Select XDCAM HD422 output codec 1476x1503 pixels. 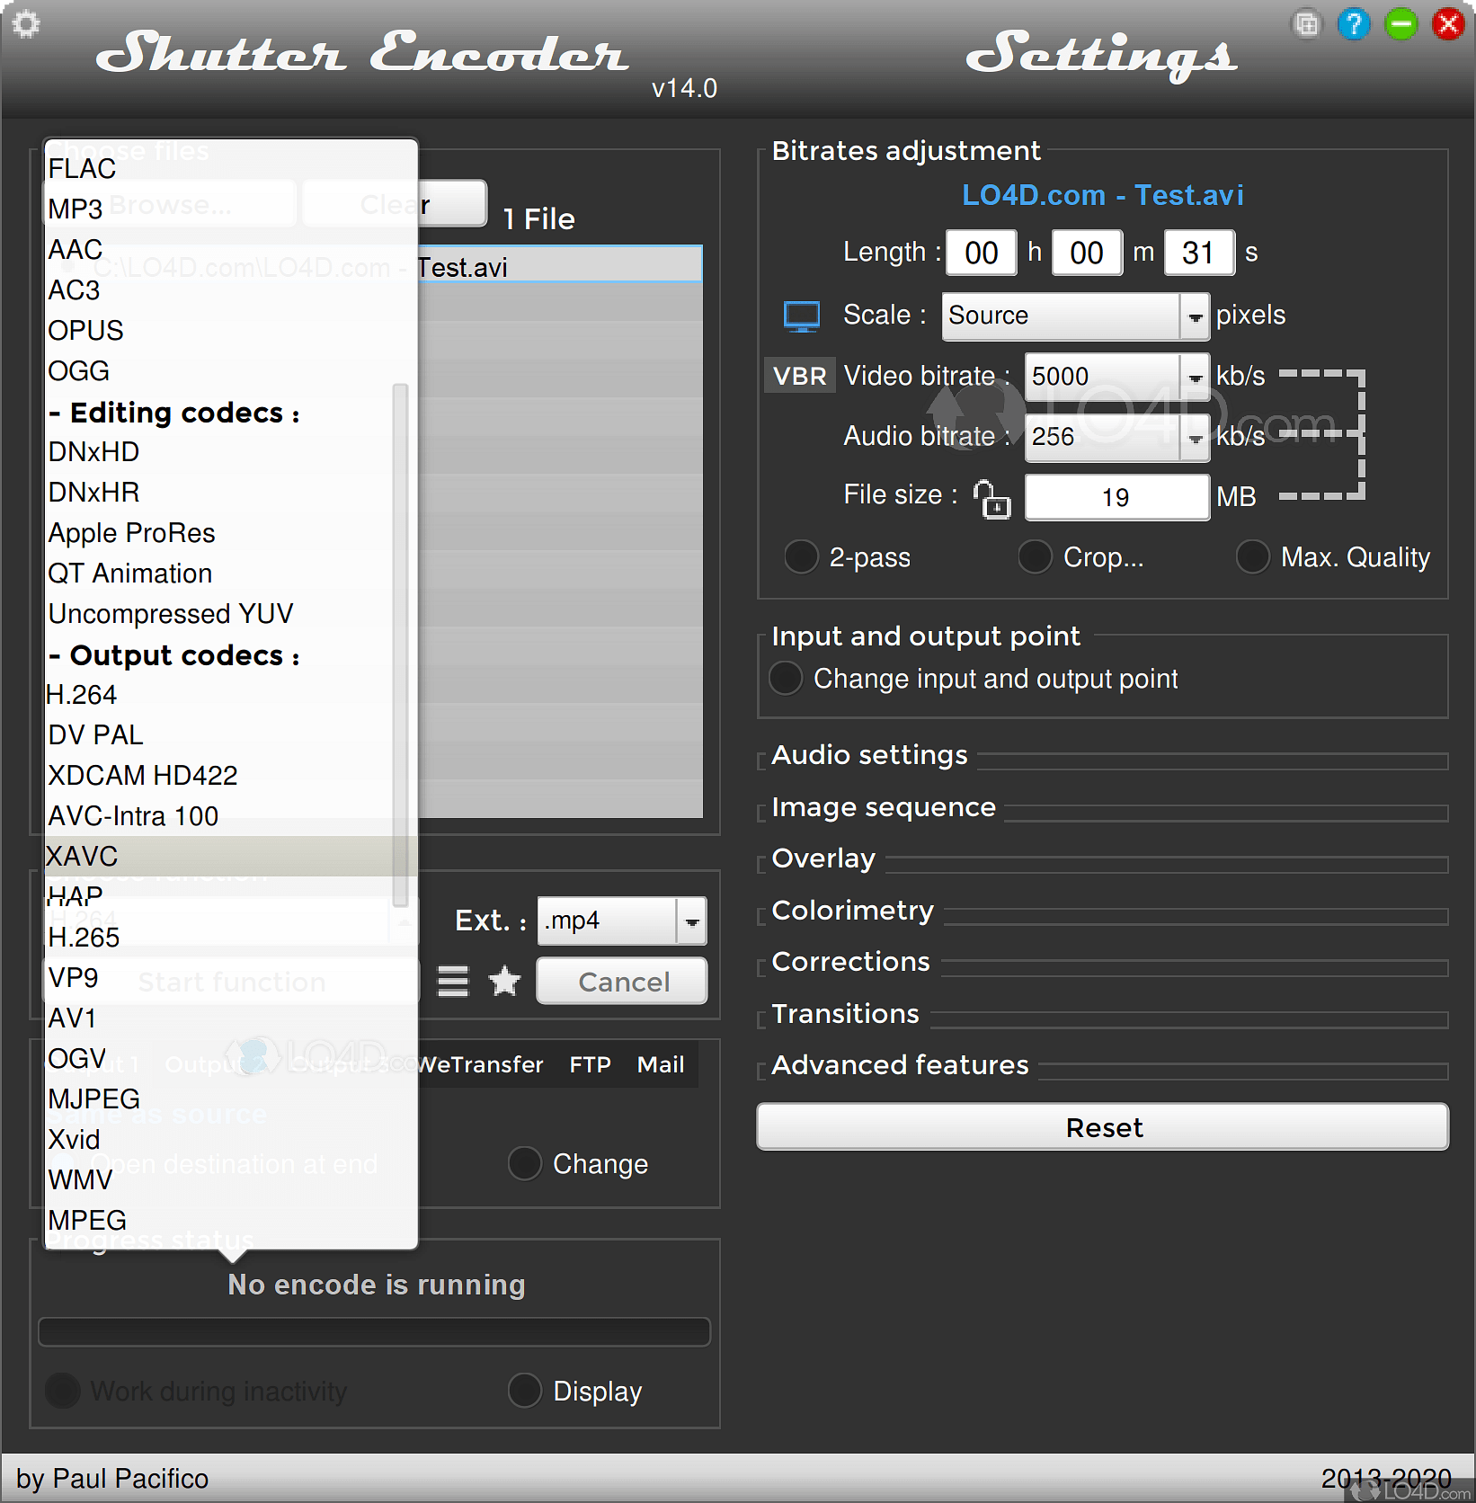pos(219,775)
